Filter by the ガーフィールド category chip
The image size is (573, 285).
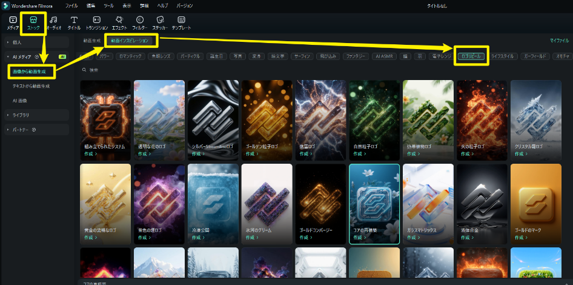535,56
